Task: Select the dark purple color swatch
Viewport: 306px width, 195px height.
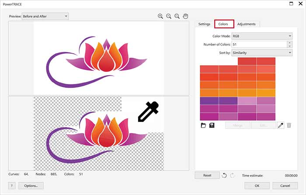Action: (x=209, y=101)
